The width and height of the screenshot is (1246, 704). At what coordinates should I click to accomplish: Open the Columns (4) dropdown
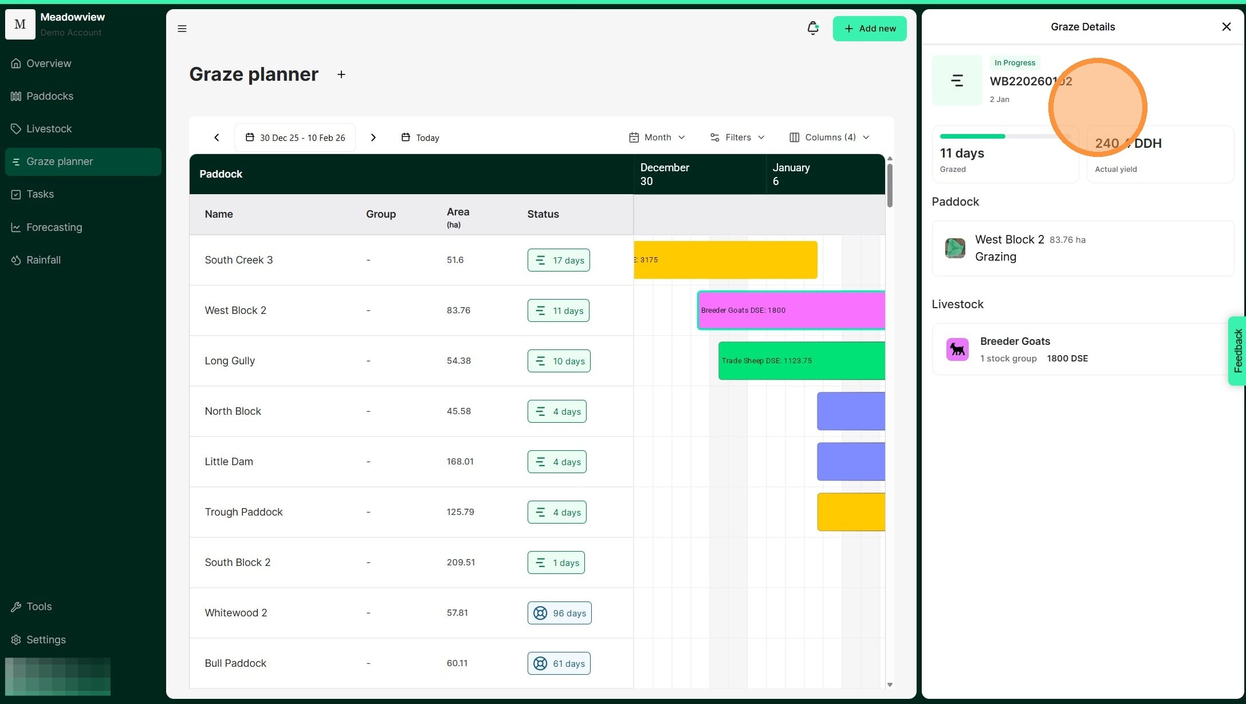coord(829,137)
